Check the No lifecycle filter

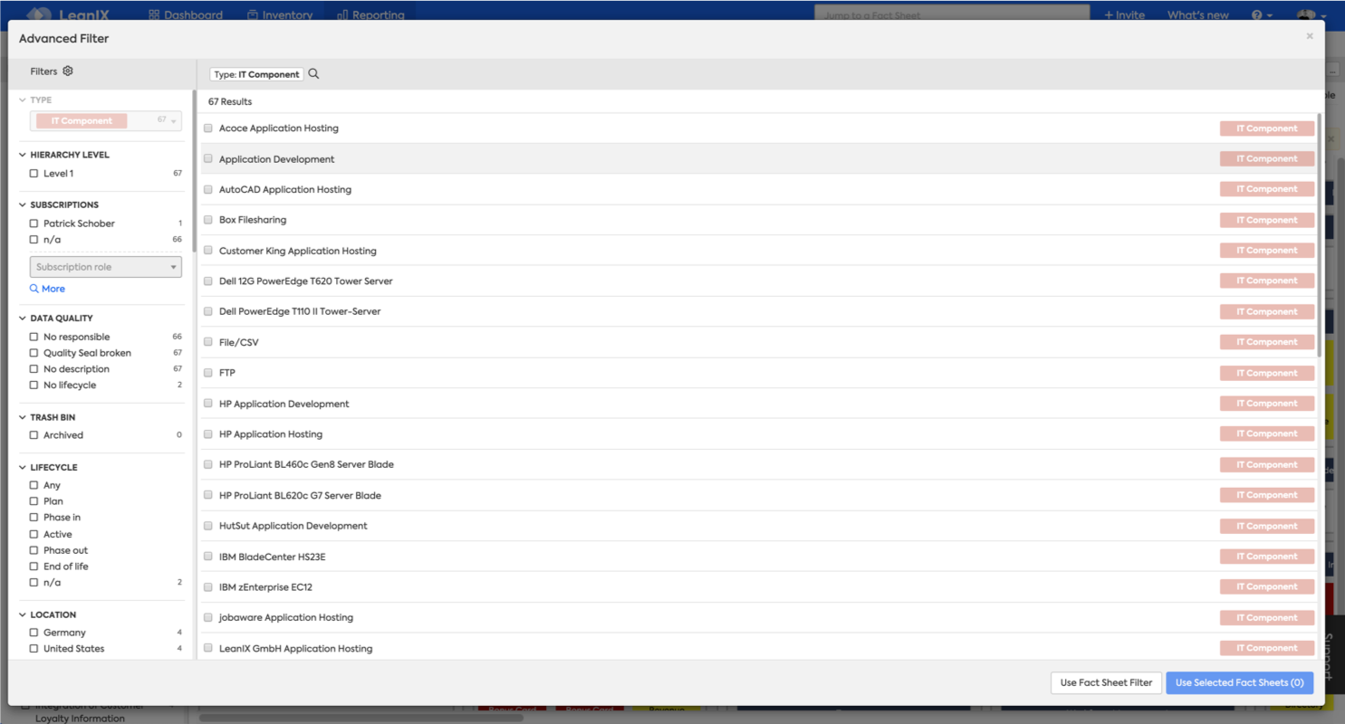34,386
